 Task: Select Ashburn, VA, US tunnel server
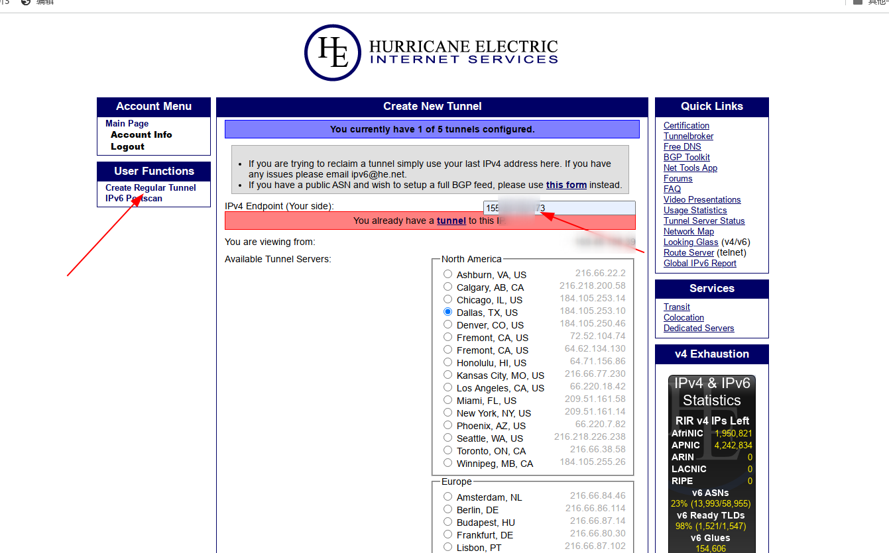[x=448, y=274]
